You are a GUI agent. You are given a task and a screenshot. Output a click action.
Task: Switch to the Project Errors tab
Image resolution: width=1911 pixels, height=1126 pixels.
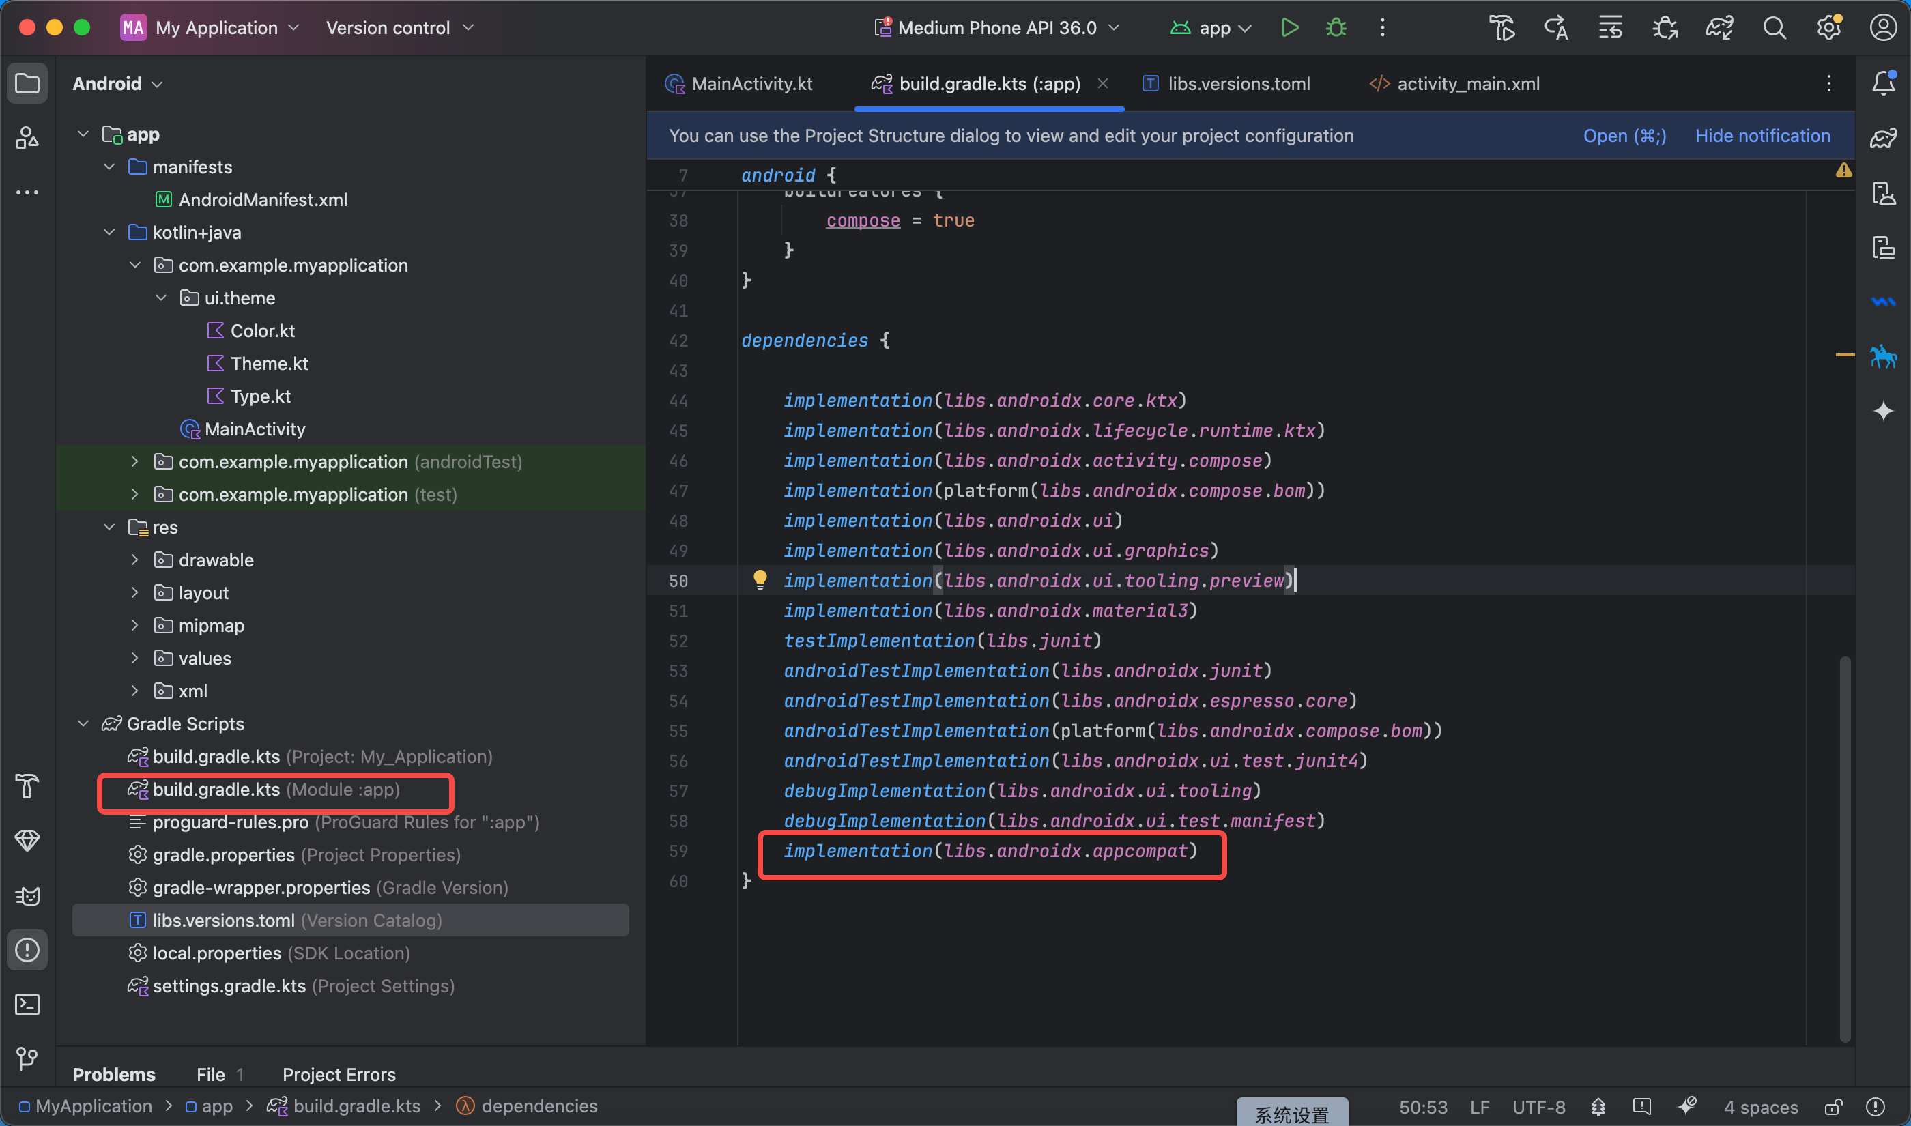coord(339,1074)
